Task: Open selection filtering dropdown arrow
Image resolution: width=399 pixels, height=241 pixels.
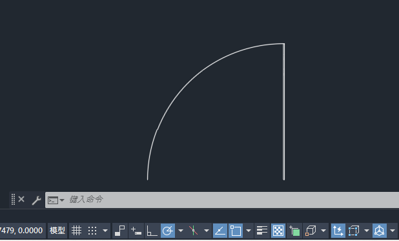Action: [x=367, y=231]
